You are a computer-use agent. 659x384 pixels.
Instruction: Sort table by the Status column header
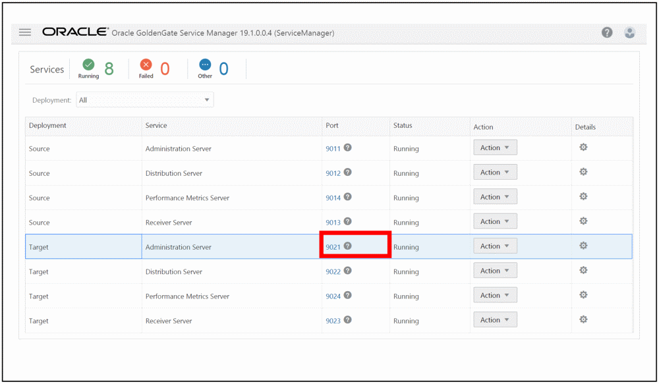(403, 125)
